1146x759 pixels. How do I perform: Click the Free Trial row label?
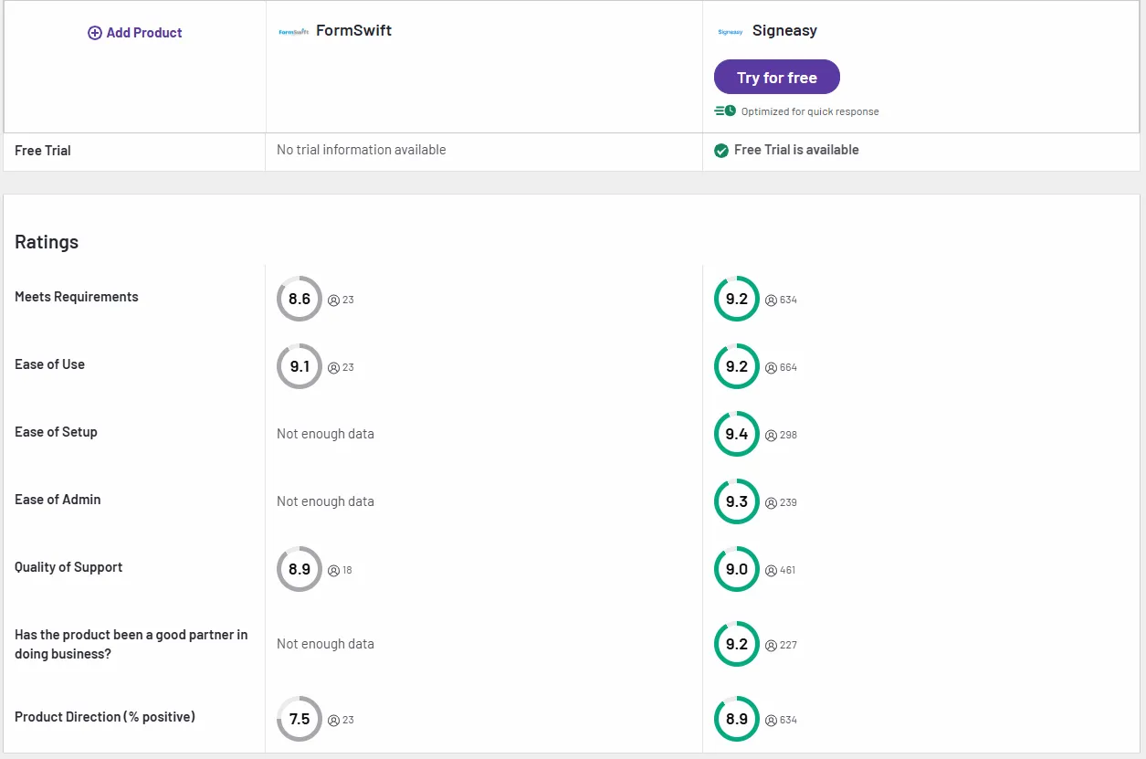[43, 151]
